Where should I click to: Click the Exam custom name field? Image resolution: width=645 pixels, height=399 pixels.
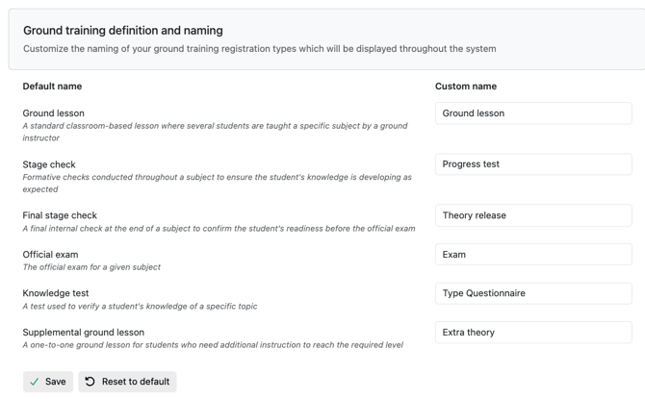coord(533,255)
